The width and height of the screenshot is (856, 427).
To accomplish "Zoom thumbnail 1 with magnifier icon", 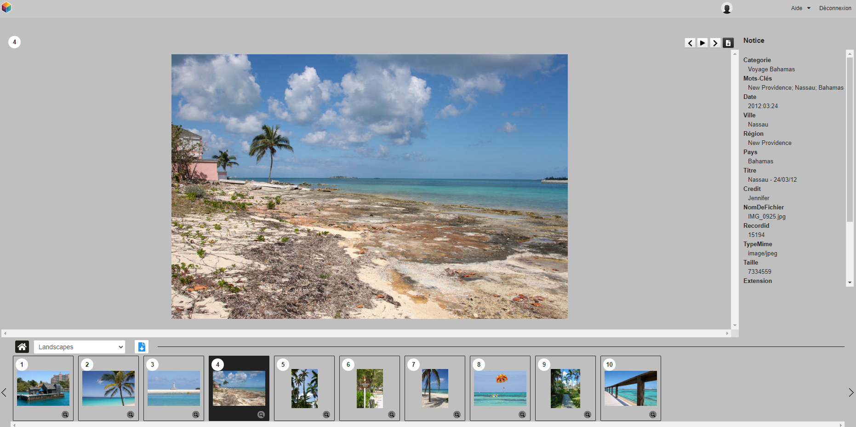I will click(65, 415).
